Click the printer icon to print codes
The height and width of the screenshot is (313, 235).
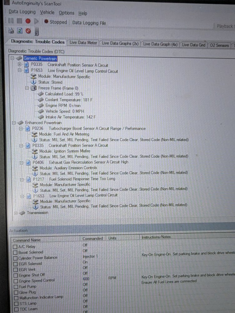pos(11,31)
